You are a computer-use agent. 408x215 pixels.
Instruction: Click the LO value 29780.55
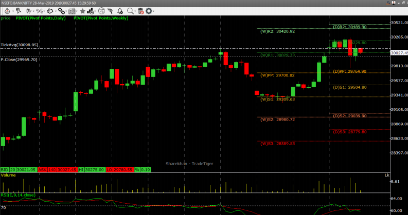[x=123, y=170]
